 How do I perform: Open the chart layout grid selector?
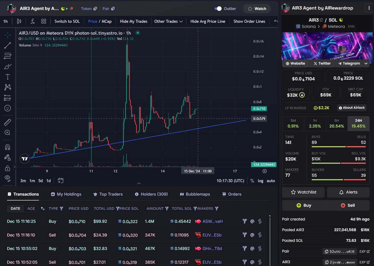point(44,21)
